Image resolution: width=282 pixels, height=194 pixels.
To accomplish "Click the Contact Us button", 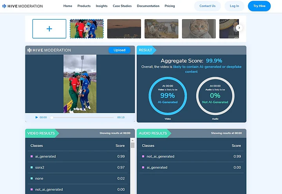I will [x=207, y=6].
